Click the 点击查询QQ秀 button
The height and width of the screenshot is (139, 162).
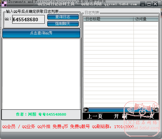41,33
